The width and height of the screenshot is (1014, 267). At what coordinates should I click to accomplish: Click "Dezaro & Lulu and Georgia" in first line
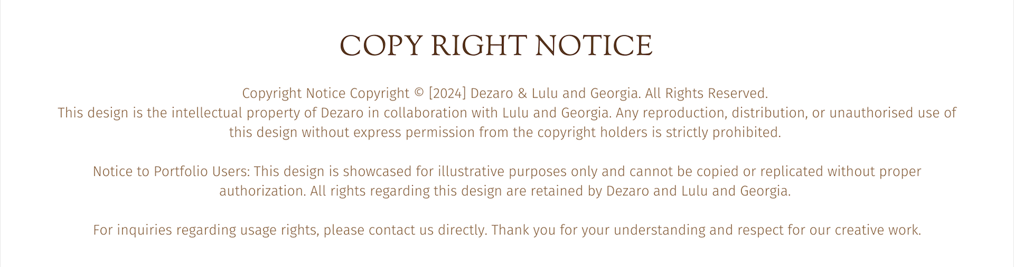[x=555, y=93]
